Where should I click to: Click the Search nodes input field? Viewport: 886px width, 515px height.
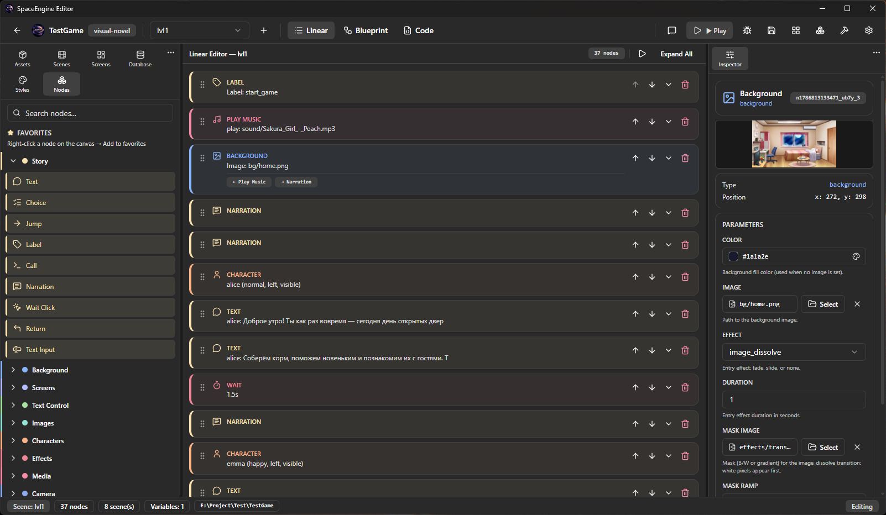(90, 113)
